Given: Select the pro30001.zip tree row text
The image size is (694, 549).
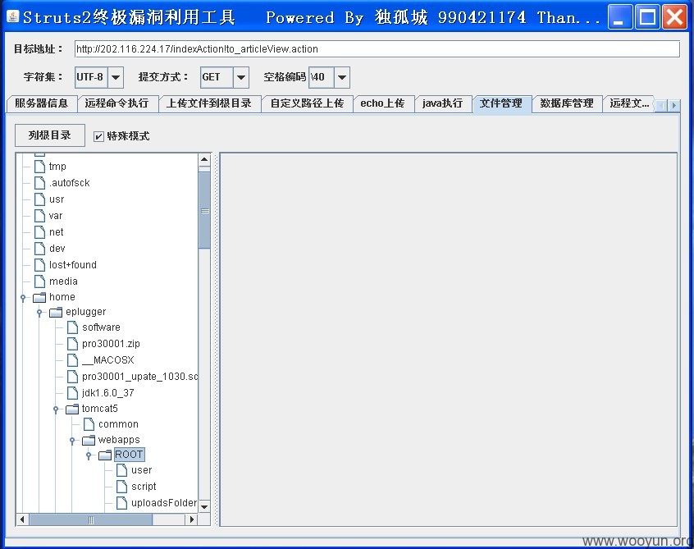Looking at the screenshot, I should 111,344.
